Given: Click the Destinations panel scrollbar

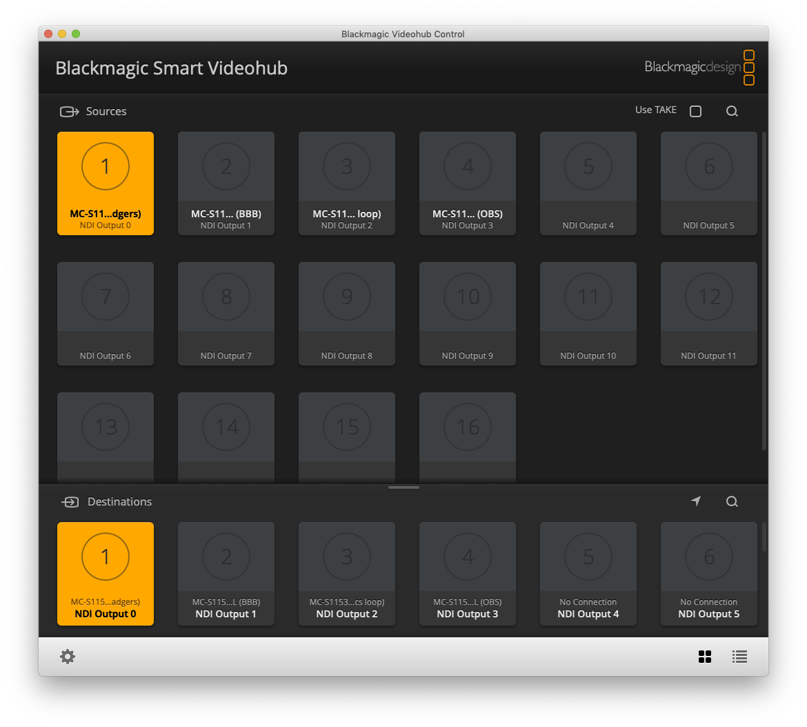Looking at the screenshot, I should pyautogui.click(x=764, y=537).
